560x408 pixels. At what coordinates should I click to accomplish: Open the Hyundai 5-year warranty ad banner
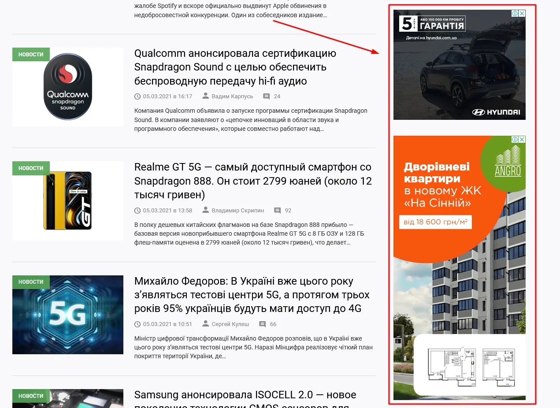[x=460, y=65]
